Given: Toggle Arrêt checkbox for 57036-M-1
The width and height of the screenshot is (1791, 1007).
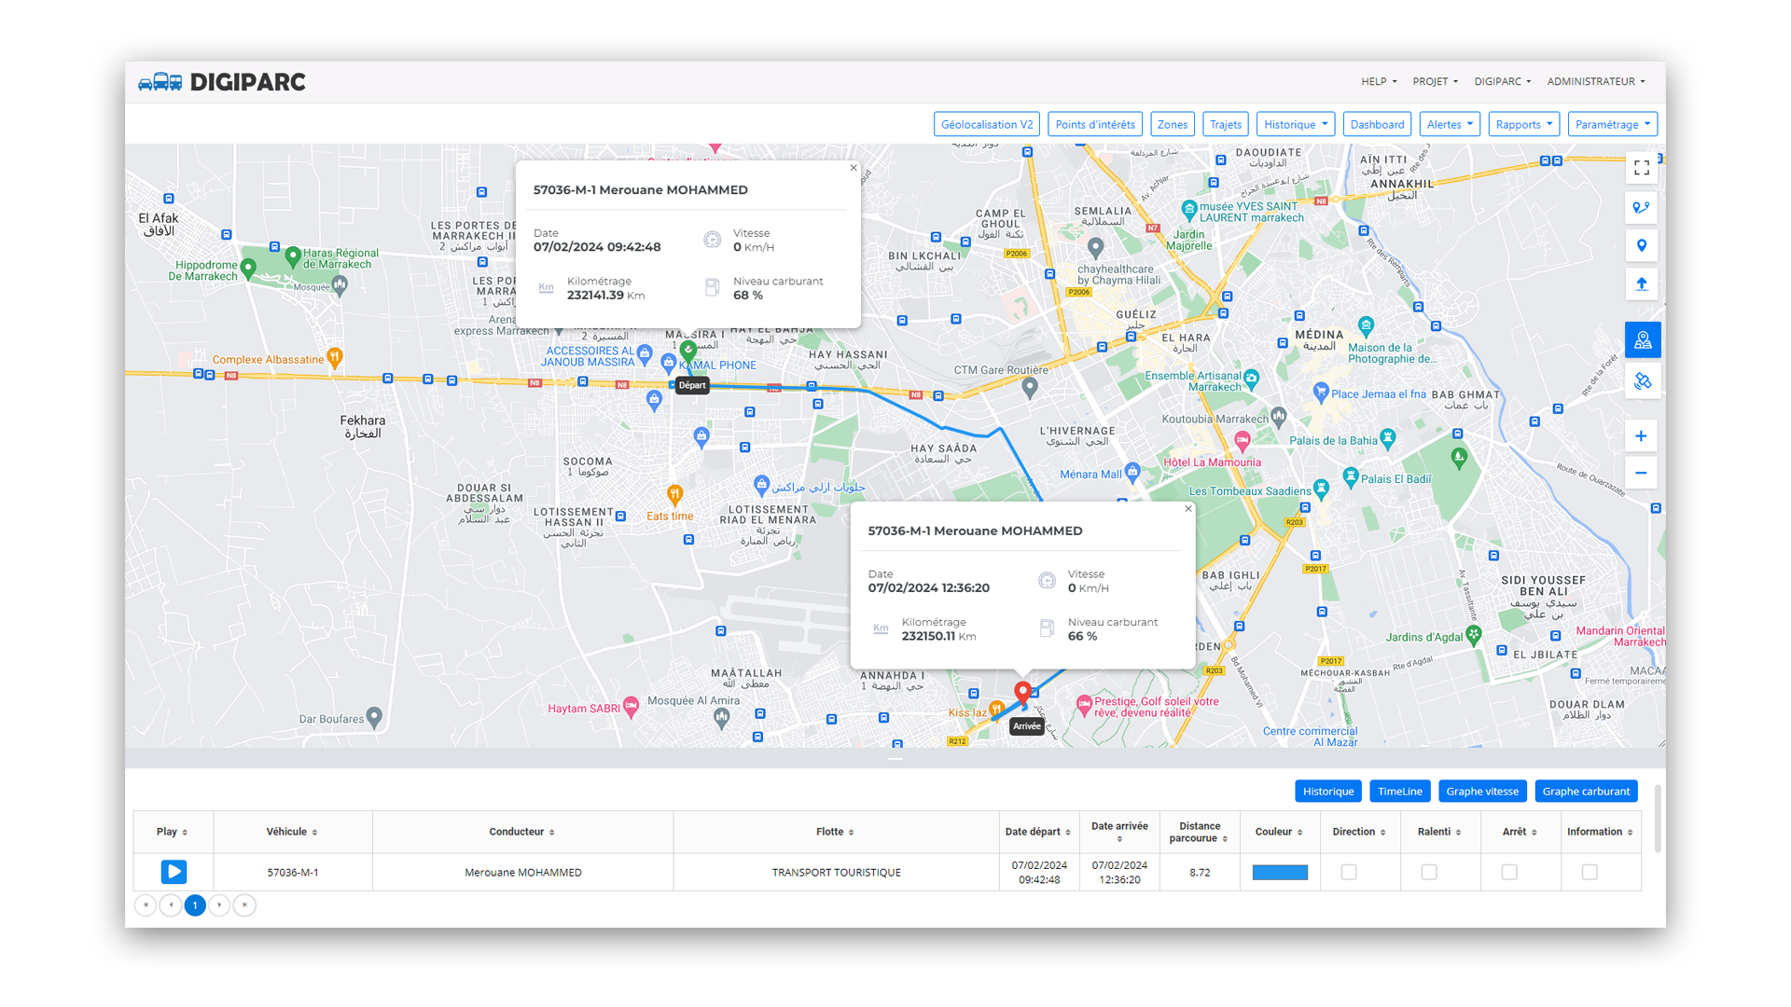Looking at the screenshot, I should pos(1509,872).
